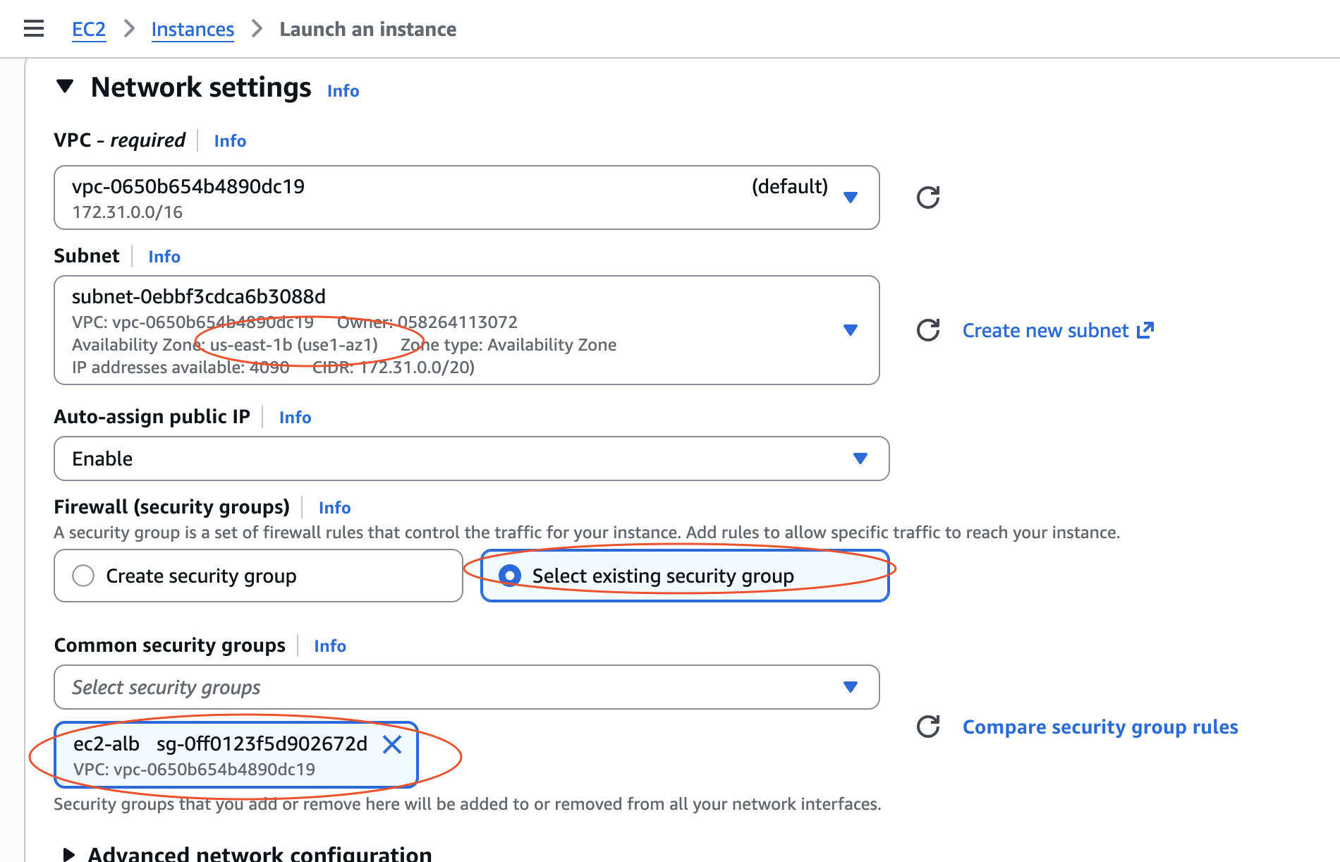Screen dimensions: 1340x862
Task: Navigate to Instances breadcrumb
Action: (x=193, y=30)
